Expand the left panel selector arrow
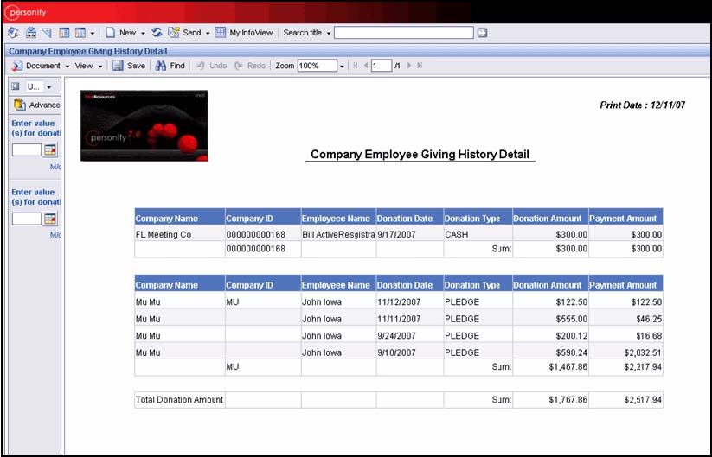This screenshot has width=712, height=457. 49,87
